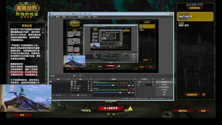Click 工作室模式 in OBS controls
This screenshot has height=125, width=222.
pos(164,89)
